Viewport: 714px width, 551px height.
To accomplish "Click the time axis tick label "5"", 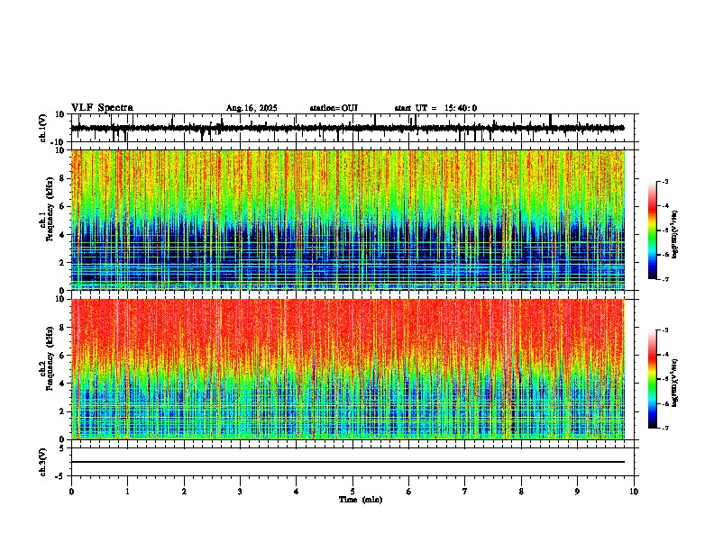I will 352,492.
